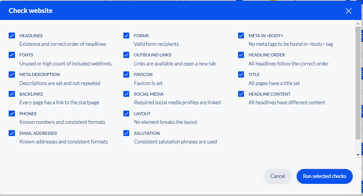Close the Check website dialog
Viewport: 363px width, 196px height.
click(348, 11)
